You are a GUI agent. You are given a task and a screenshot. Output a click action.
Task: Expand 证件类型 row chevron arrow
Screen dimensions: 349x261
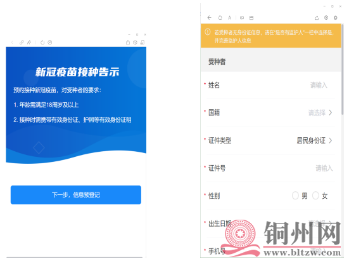331,140
